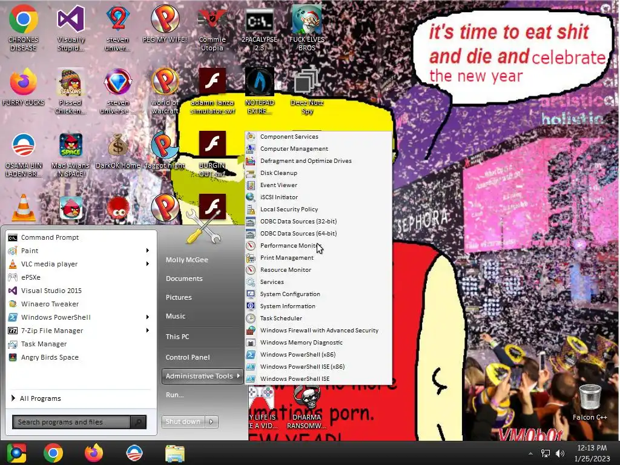Image resolution: width=620 pixels, height=465 pixels.
Task: Expand the Windows PowerShell submenu arrow
Action: tap(148, 317)
